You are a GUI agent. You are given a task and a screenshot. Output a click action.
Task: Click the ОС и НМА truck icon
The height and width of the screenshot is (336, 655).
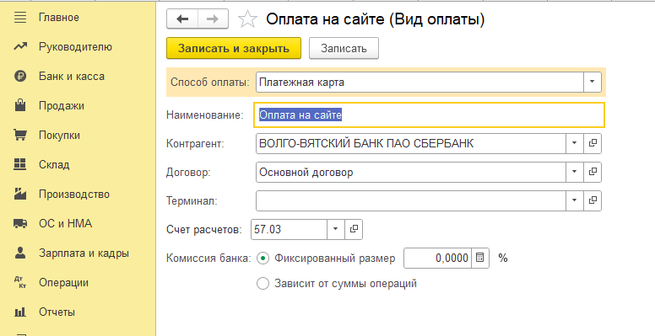(20, 223)
